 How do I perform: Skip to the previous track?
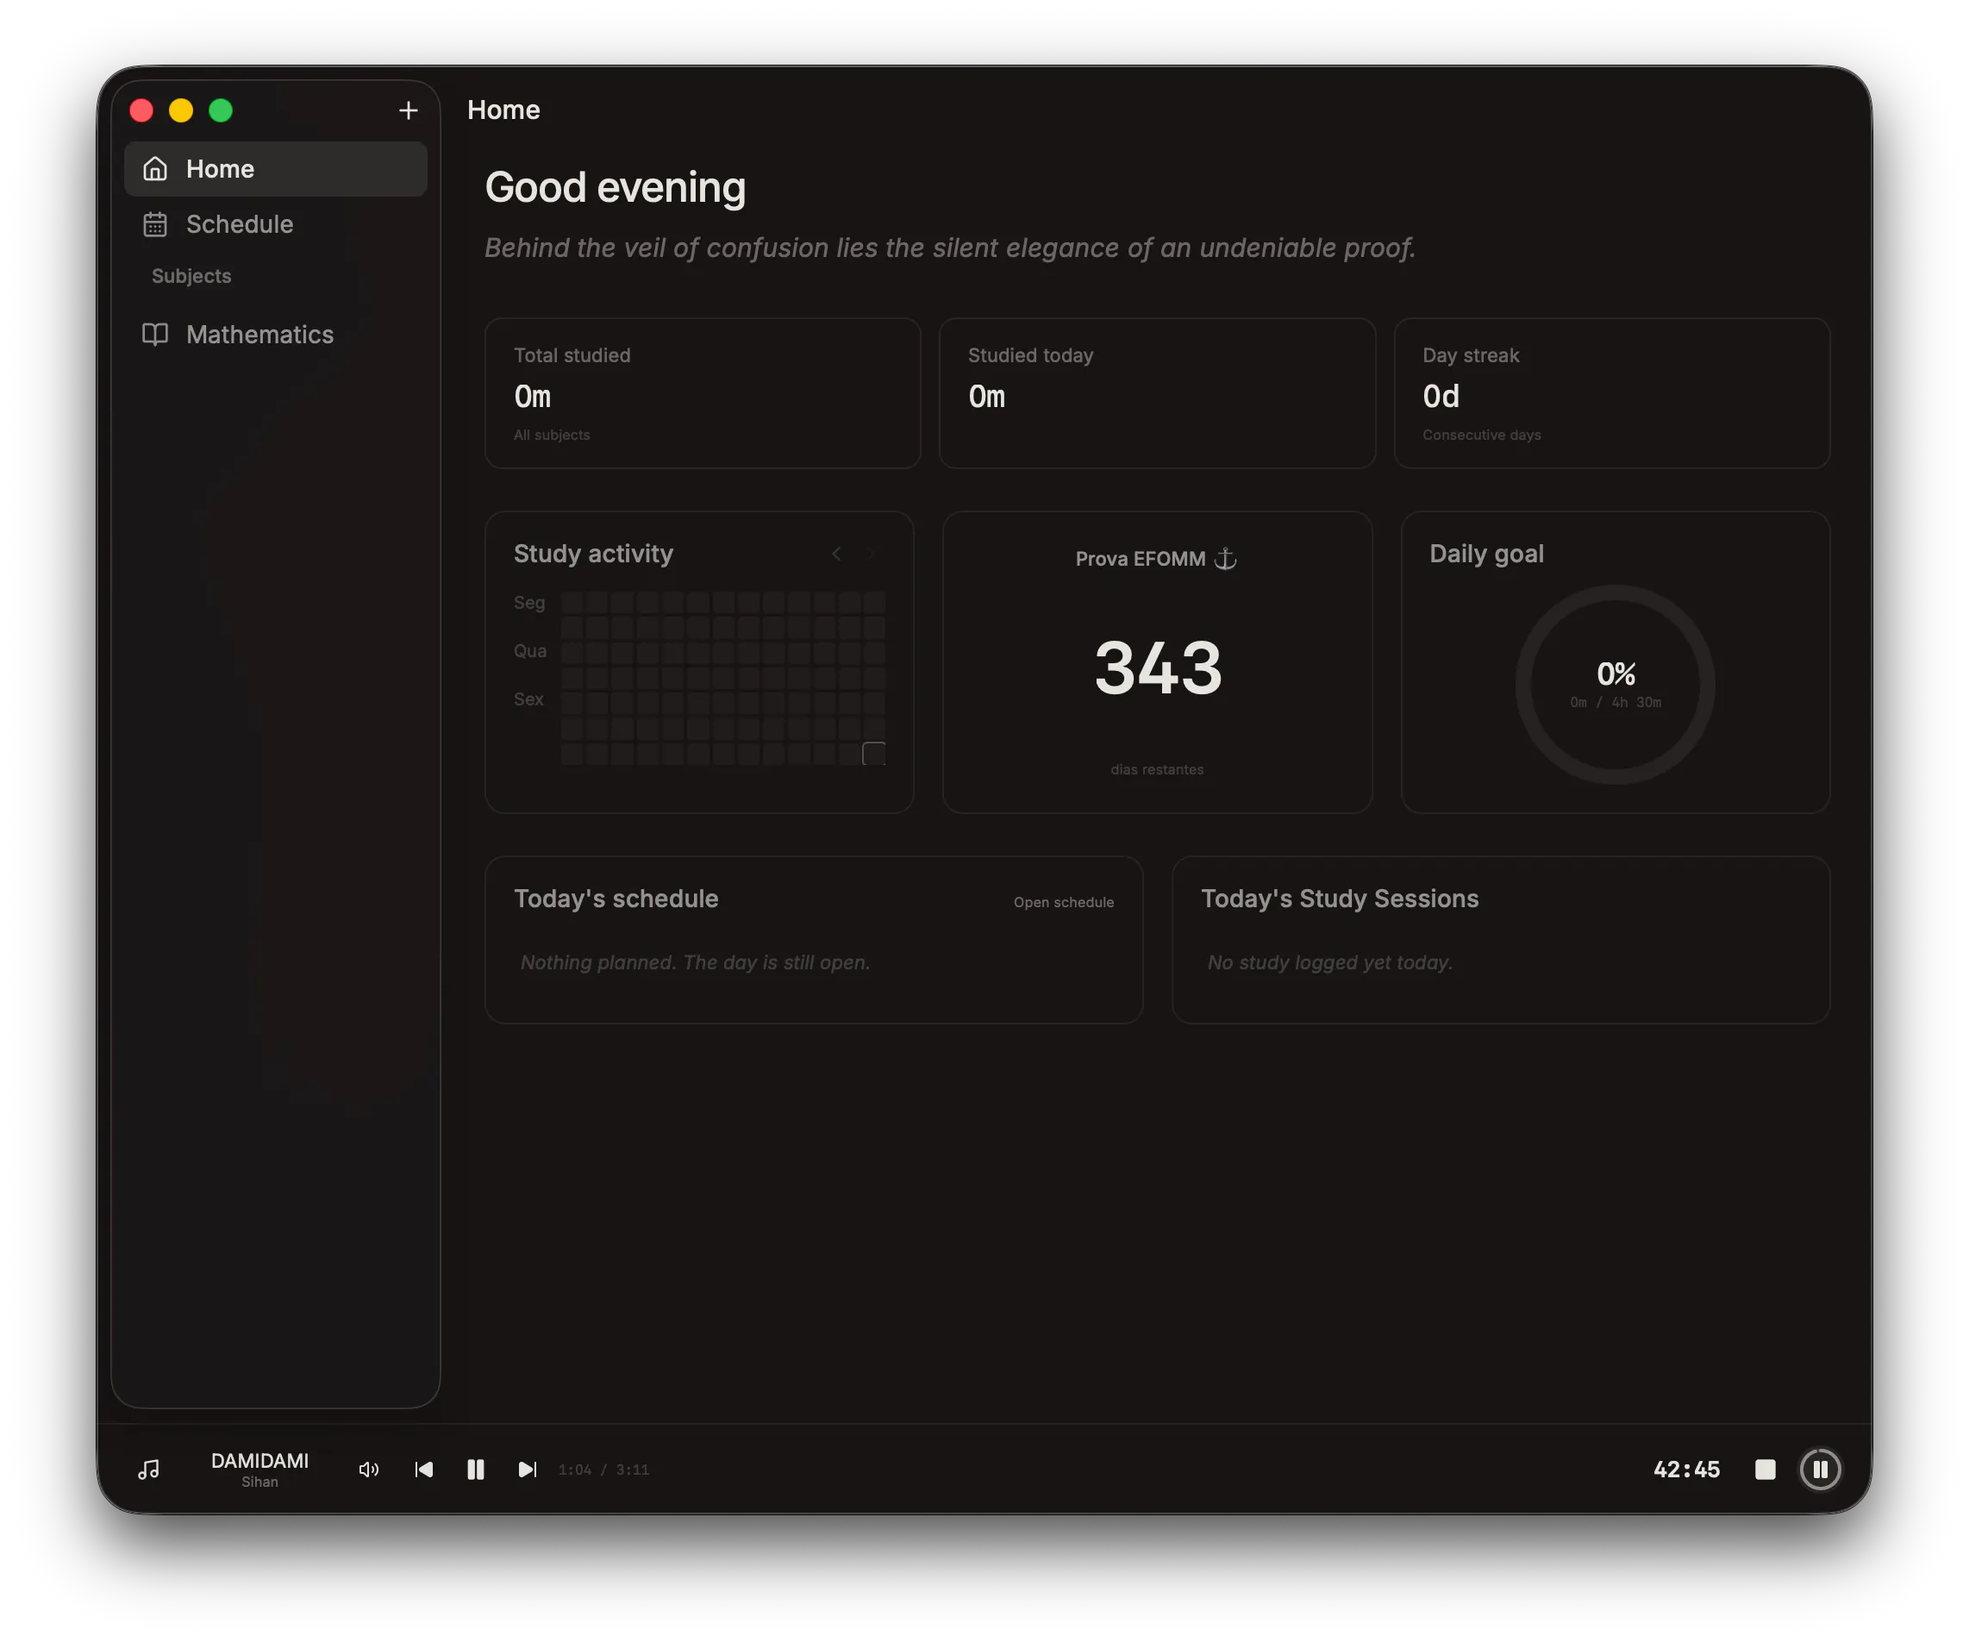tap(424, 1470)
